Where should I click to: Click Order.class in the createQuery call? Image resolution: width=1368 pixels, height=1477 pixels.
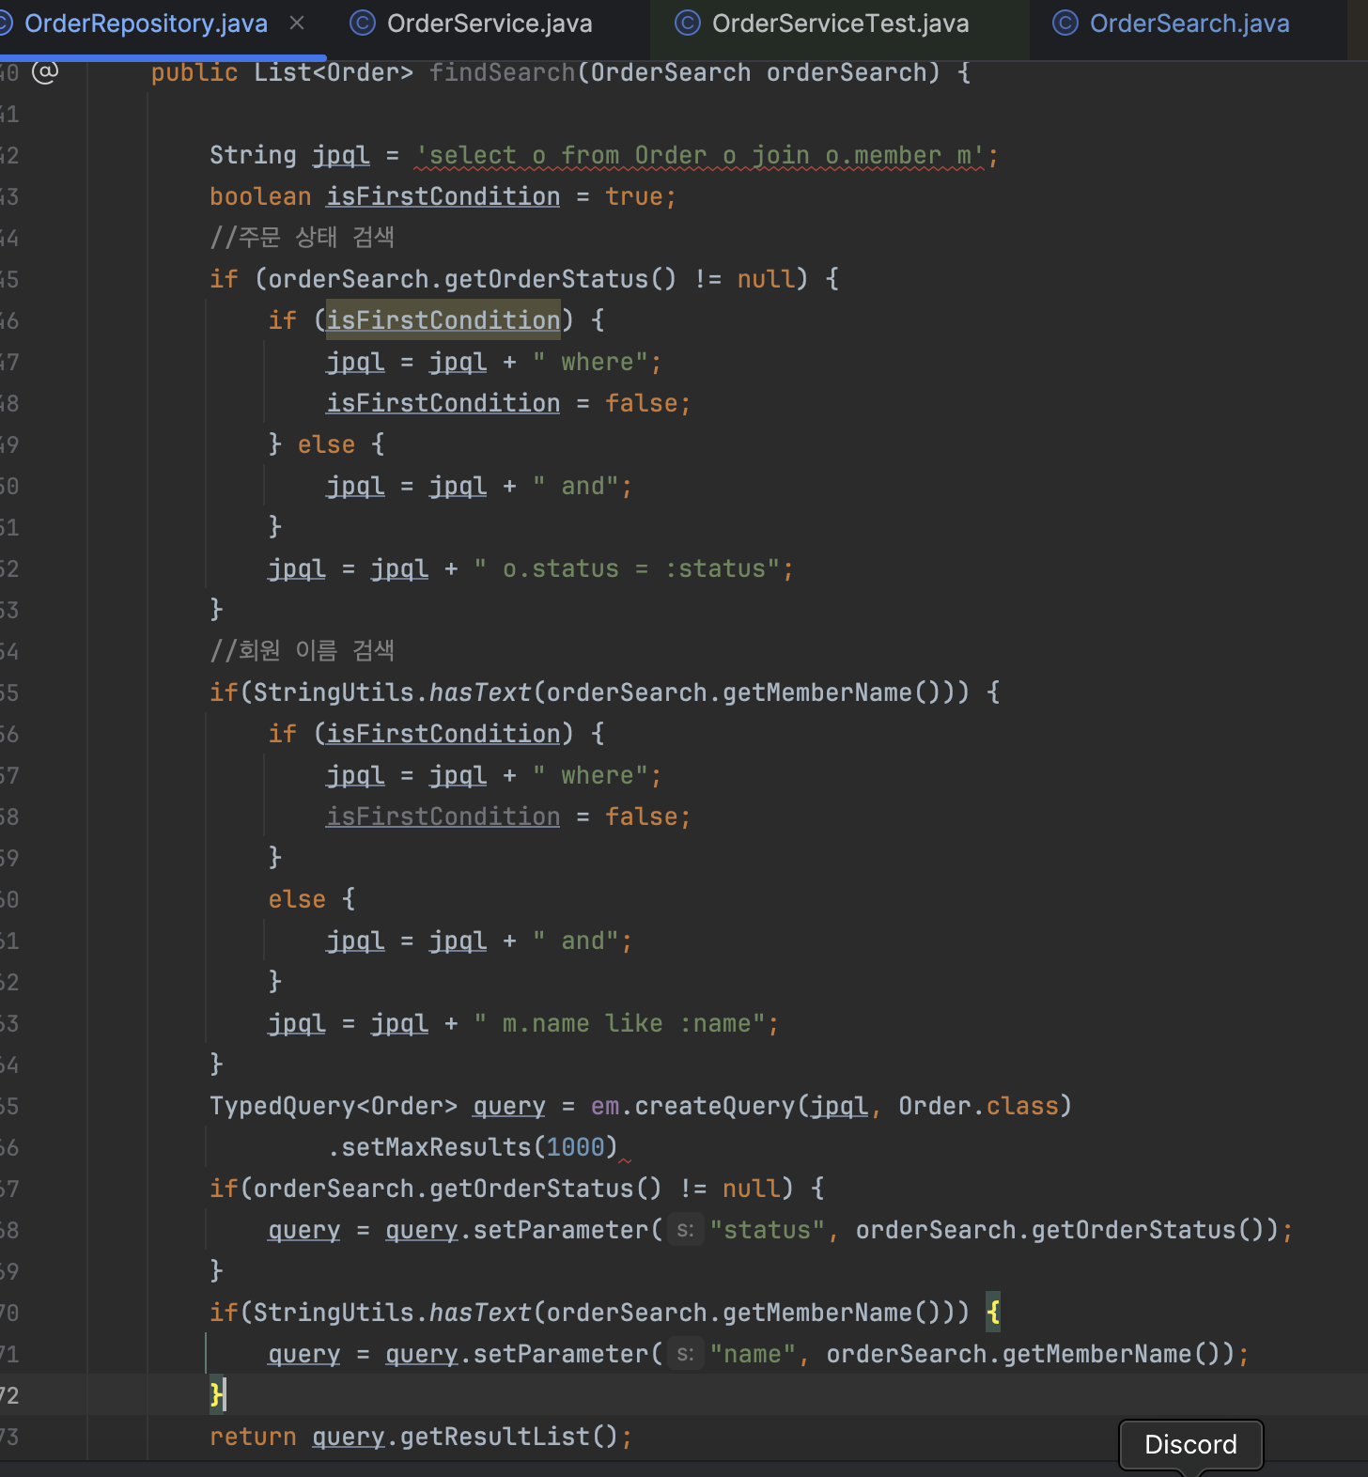pyautogui.click(x=978, y=1106)
